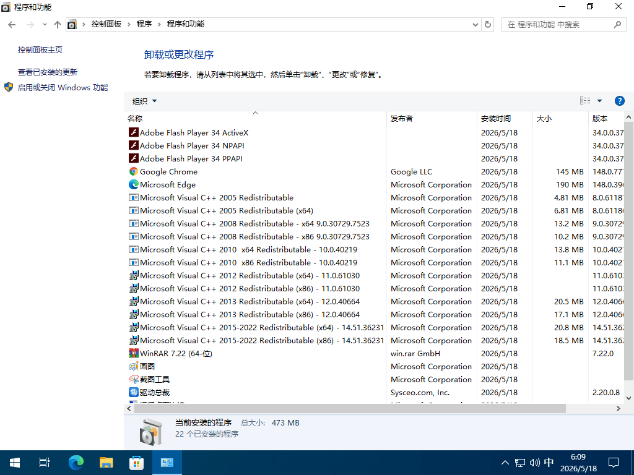Show hidden tray icons chevron
The image size is (634, 475).
[x=505, y=463]
